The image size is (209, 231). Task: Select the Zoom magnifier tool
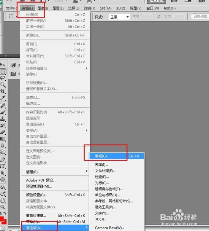tap(3, 207)
